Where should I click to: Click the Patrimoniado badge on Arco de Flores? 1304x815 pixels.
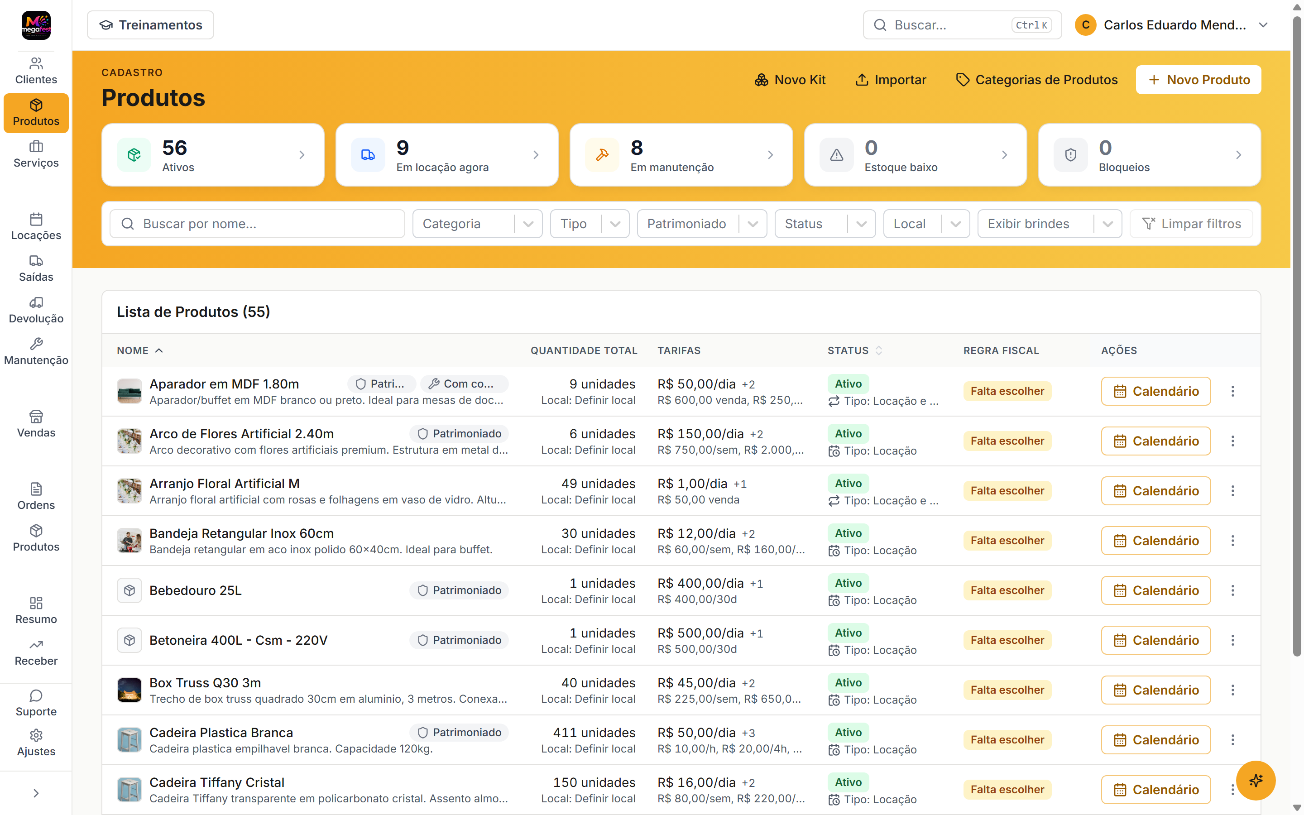coord(459,434)
